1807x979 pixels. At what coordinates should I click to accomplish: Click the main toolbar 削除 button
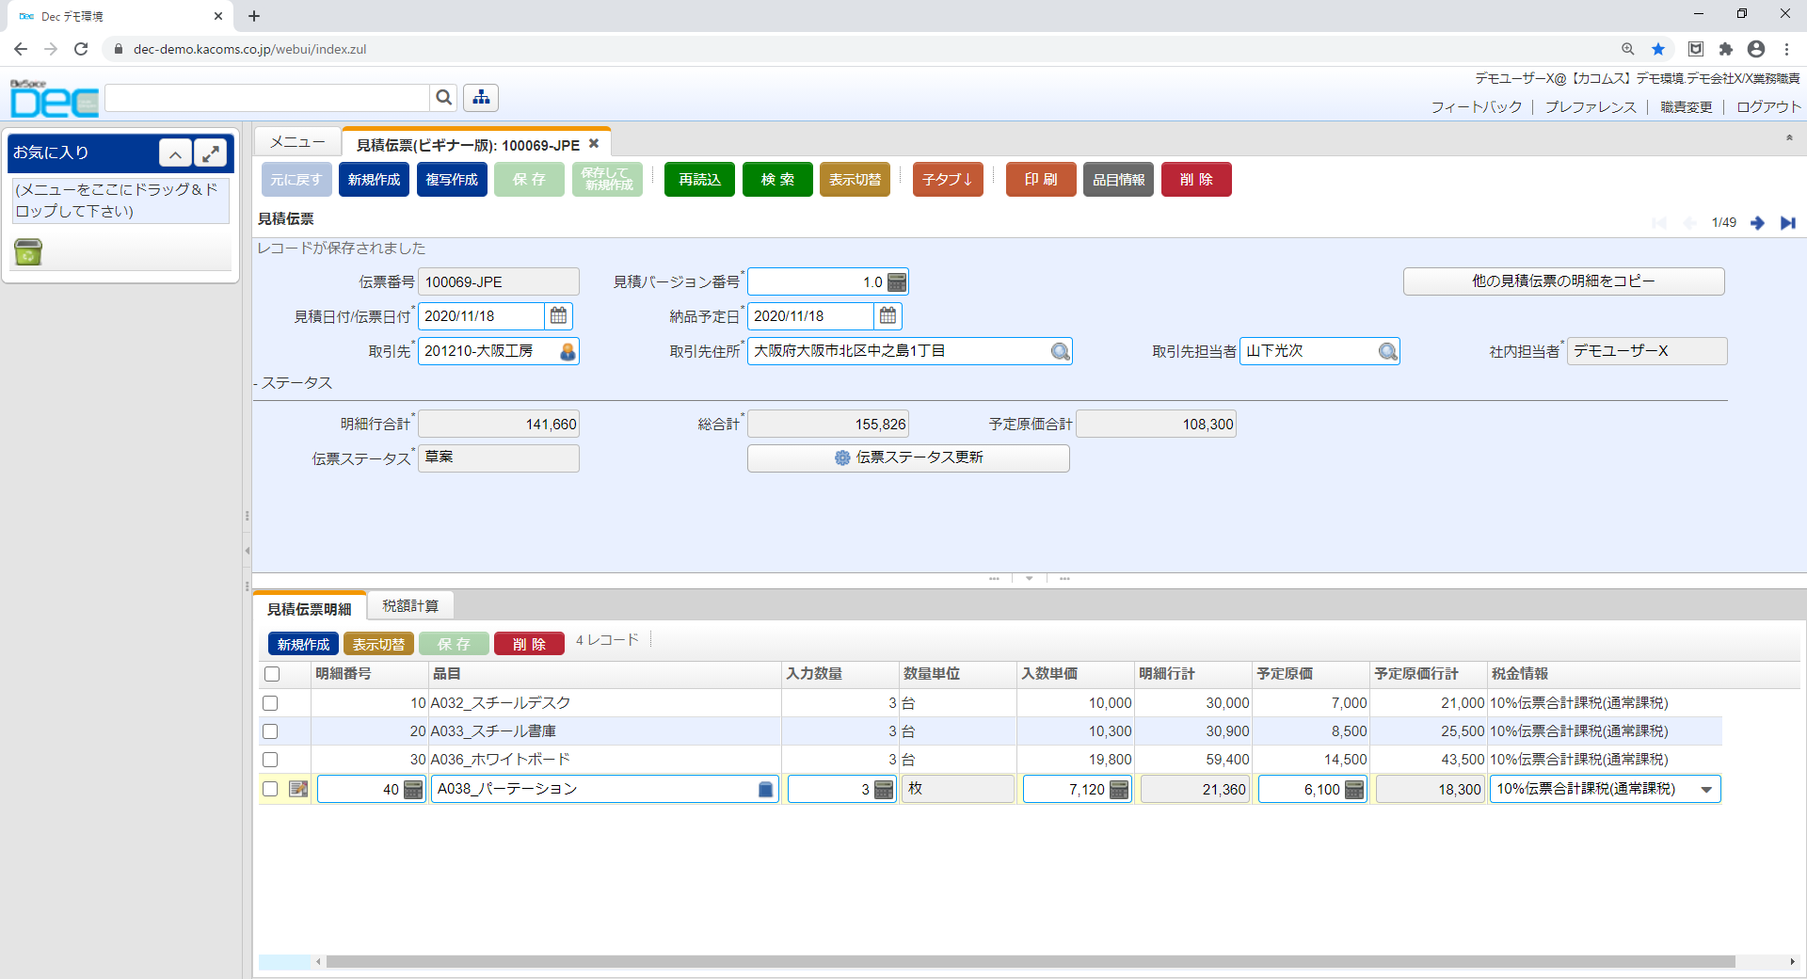click(x=1196, y=180)
